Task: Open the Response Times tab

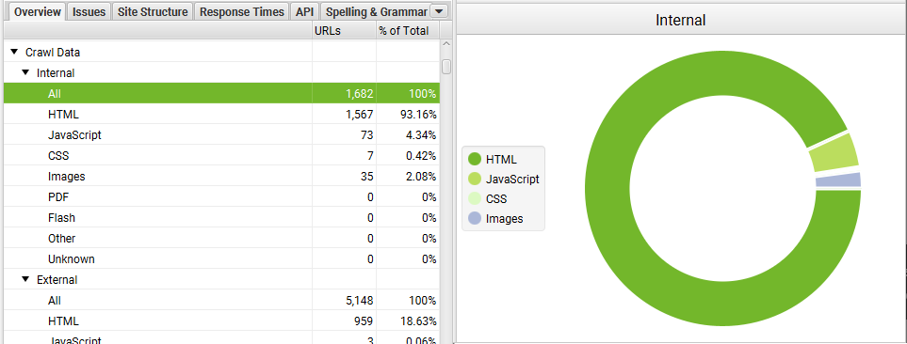Action: pos(242,12)
